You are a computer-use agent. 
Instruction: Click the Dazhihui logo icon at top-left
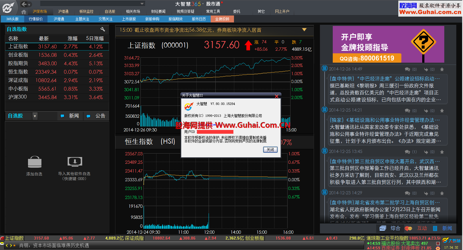tap(8, 7)
